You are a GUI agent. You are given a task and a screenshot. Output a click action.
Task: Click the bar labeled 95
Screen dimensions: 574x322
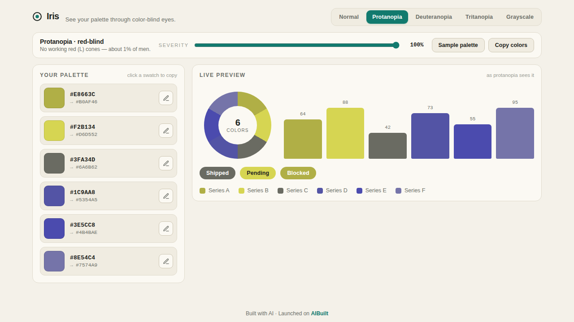click(515, 133)
